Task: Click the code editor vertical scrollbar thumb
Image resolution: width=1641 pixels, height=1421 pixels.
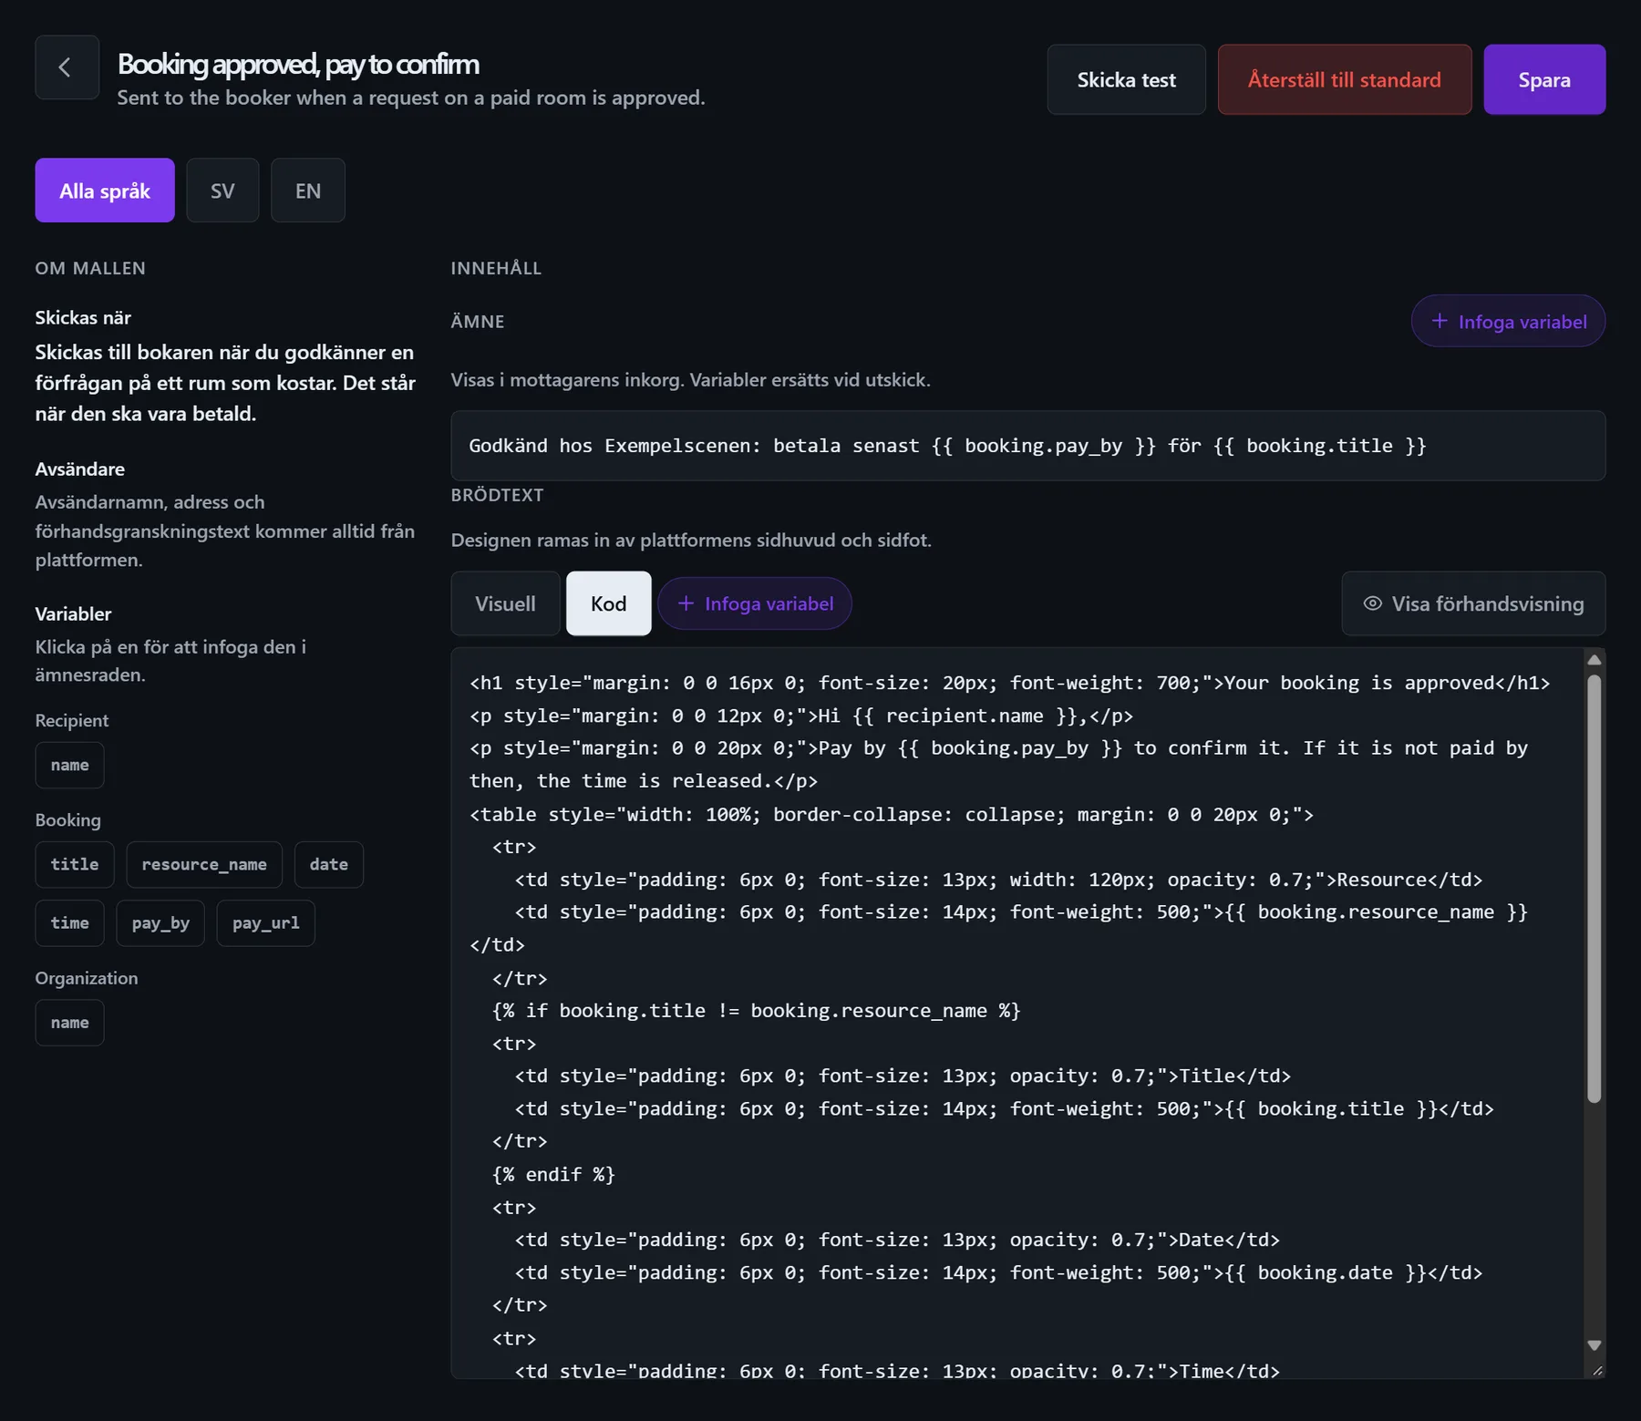Action: click(1594, 889)
